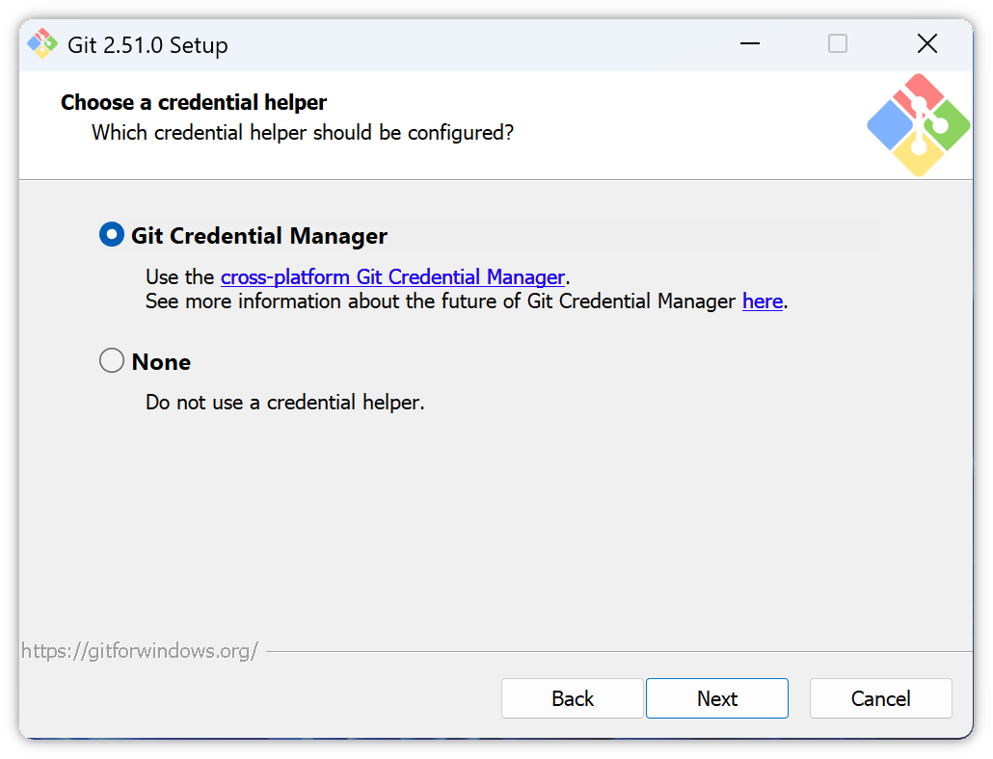Close the Git Setup window

tap(926, 44)
